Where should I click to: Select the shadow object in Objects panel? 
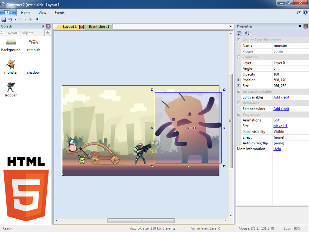tap(33, 72)
